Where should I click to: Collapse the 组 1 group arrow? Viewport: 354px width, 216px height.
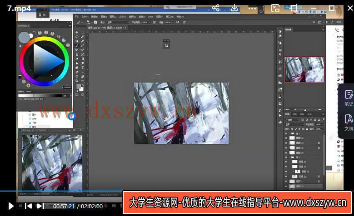[x=289, y=157]
